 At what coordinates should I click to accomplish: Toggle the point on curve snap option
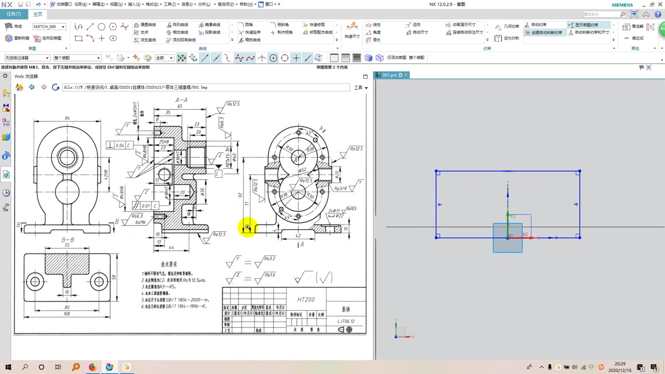click(308, 58)
